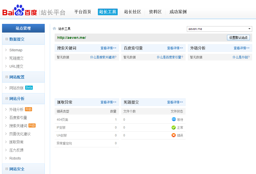Click the home icon beside 站长工具 breadcrumb

[54, 28]
